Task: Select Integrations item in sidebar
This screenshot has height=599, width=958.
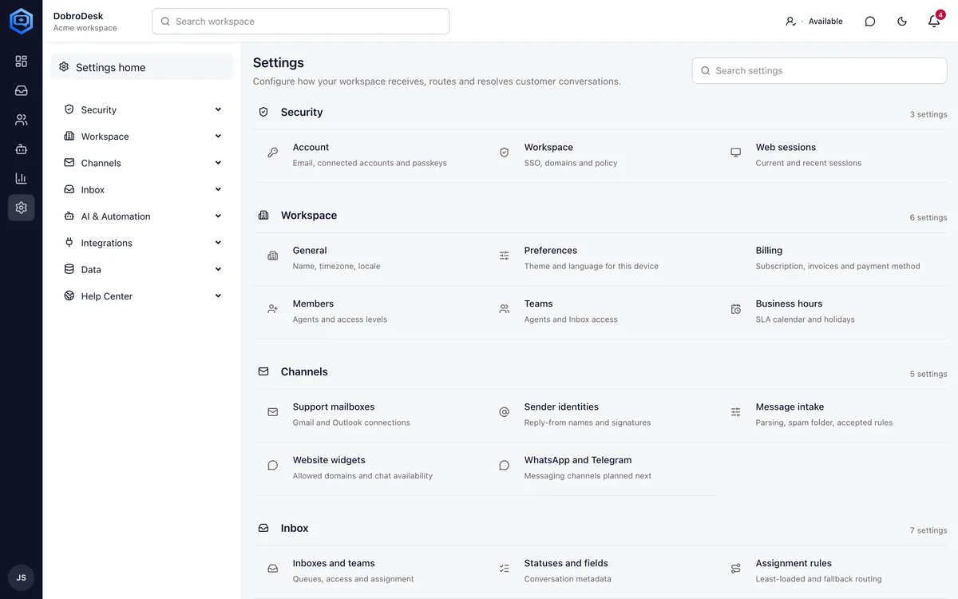Action: point(142,243)
